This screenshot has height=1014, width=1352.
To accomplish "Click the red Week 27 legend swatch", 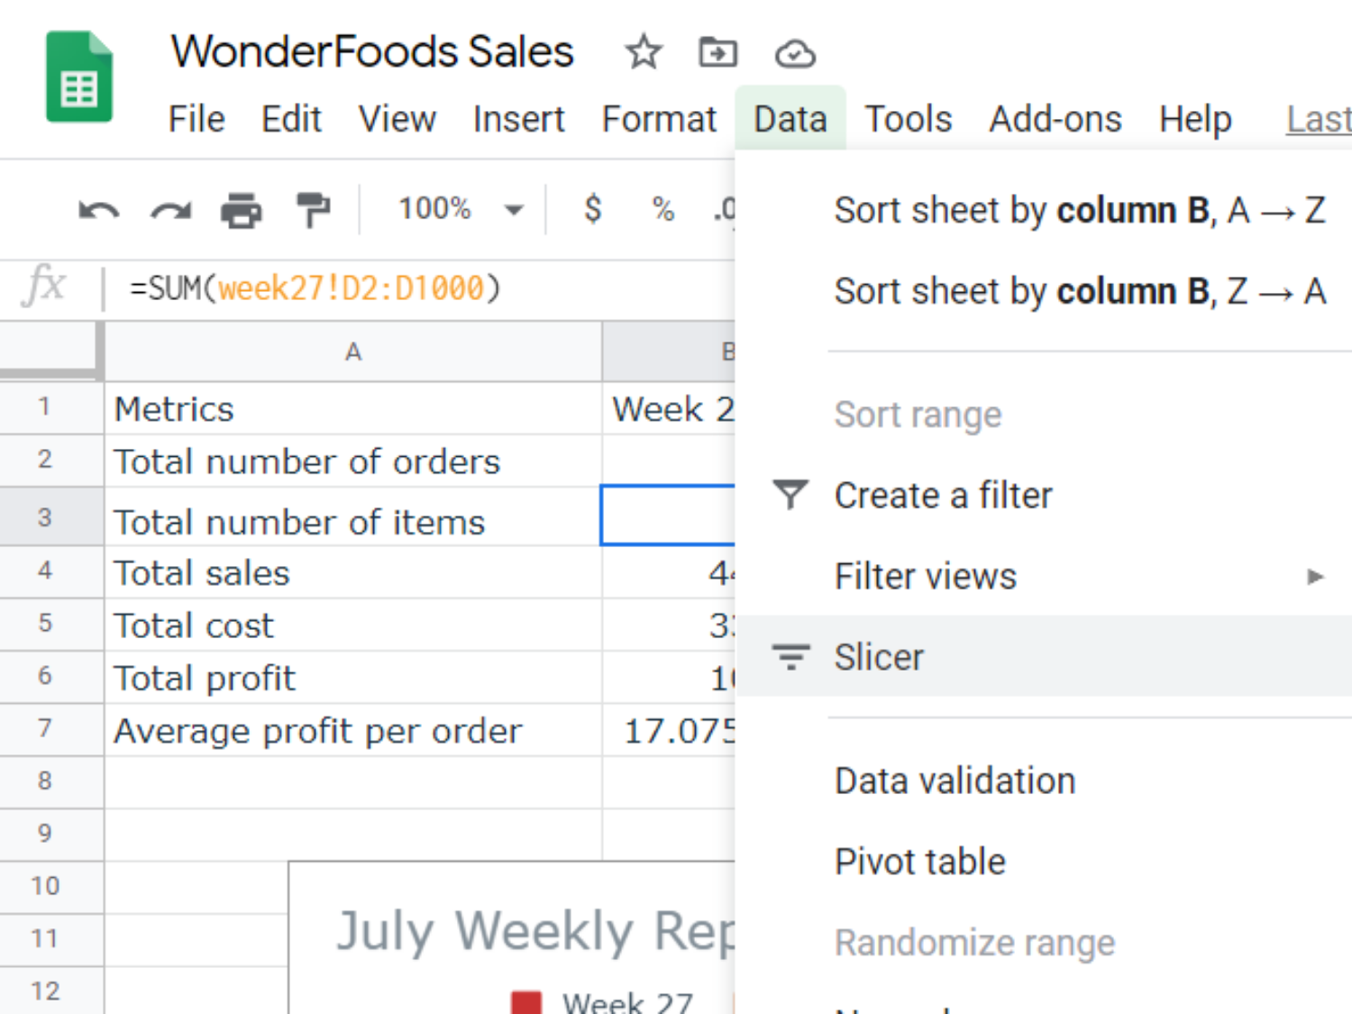I will click(526, 1002).
